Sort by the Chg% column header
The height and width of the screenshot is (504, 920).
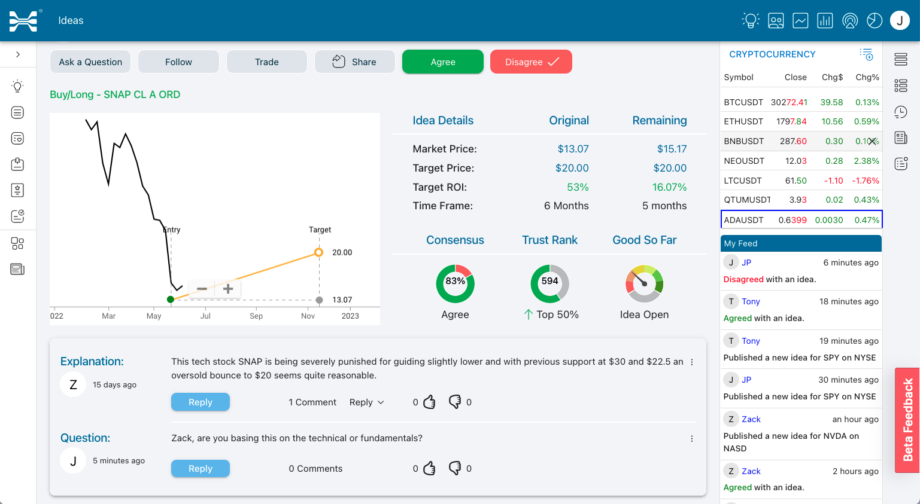coord(867,77)
